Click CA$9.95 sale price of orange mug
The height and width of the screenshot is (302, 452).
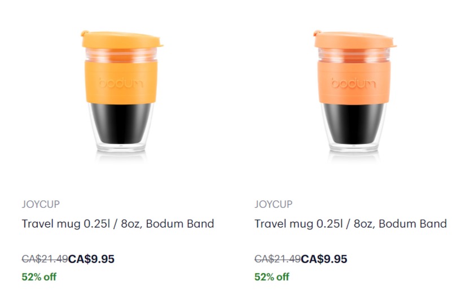click(324, 259)
